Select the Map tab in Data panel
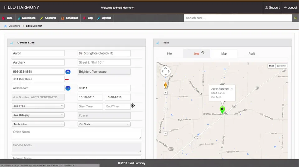This screenshot has width=299, height=167. 224,54
